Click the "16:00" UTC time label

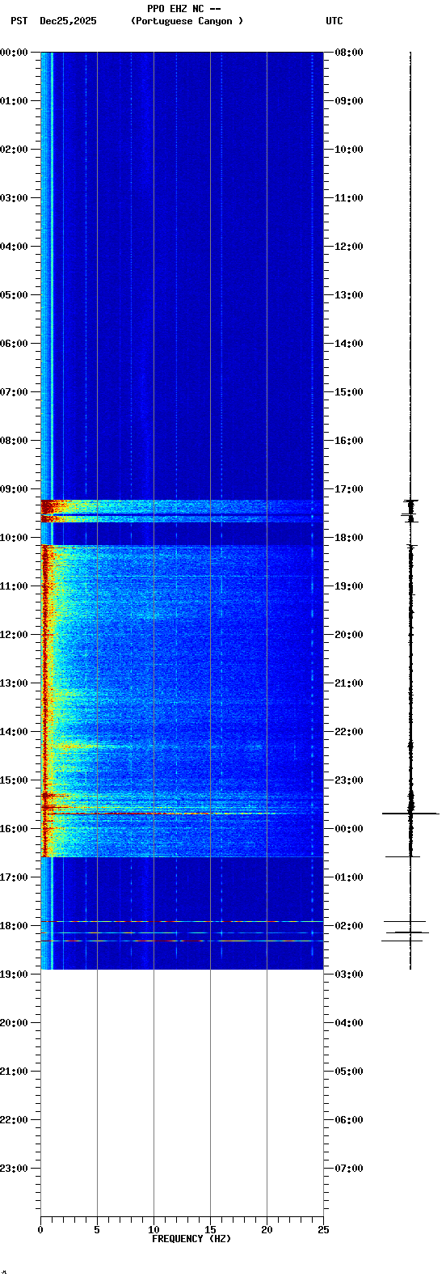coord(349,441)
